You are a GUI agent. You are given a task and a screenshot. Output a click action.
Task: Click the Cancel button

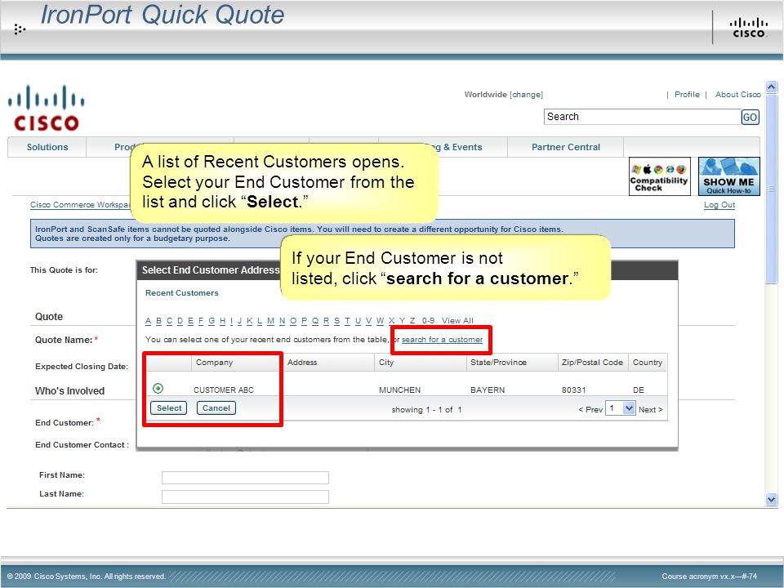tap(216, 408)
